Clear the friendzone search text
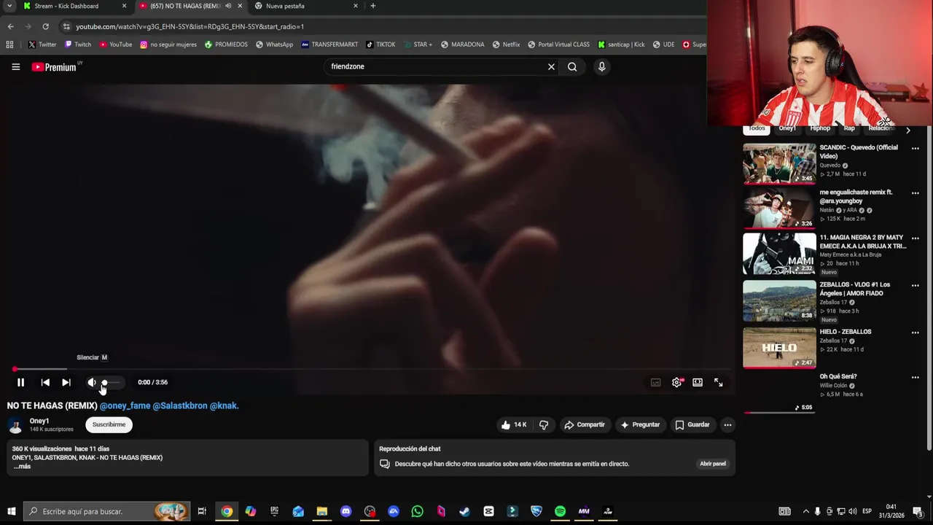The width and height of the screenshot is (933, 525). [551, 66]
